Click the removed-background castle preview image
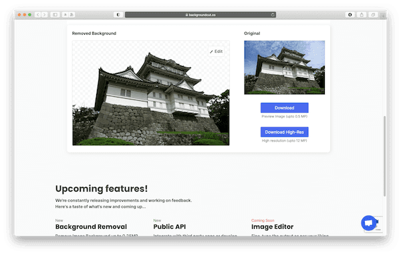The image size is (401, 255). 151,93
